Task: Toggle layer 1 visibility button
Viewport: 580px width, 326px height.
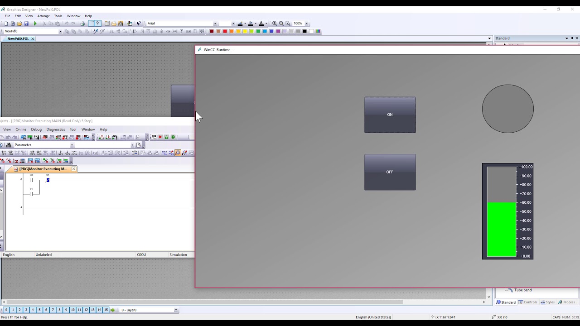Action: tap(13, 310)
